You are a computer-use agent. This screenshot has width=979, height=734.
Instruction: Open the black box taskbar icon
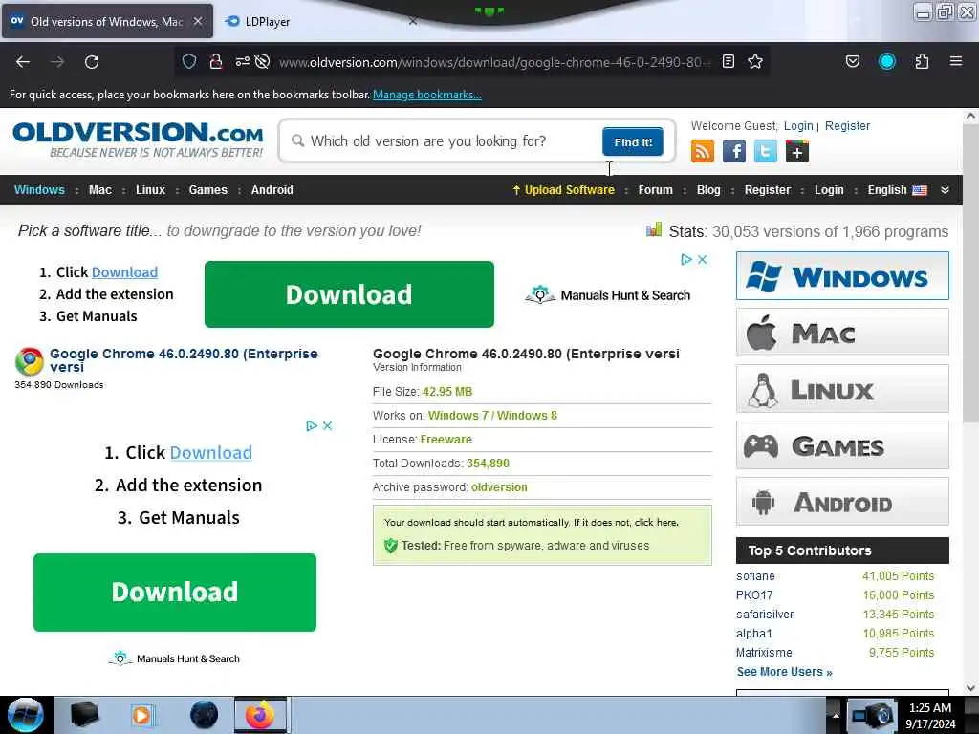tap(84, 715)
